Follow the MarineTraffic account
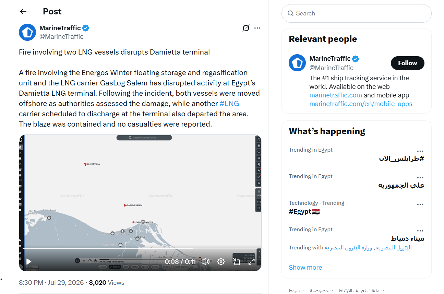Screen dimensions: 444x294 pyautogui.click(x=408, y=63)
